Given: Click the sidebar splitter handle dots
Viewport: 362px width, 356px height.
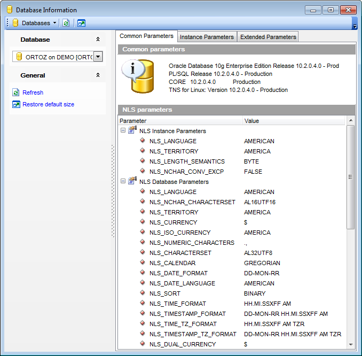Looking at the screenshot, I should (113, 191).
